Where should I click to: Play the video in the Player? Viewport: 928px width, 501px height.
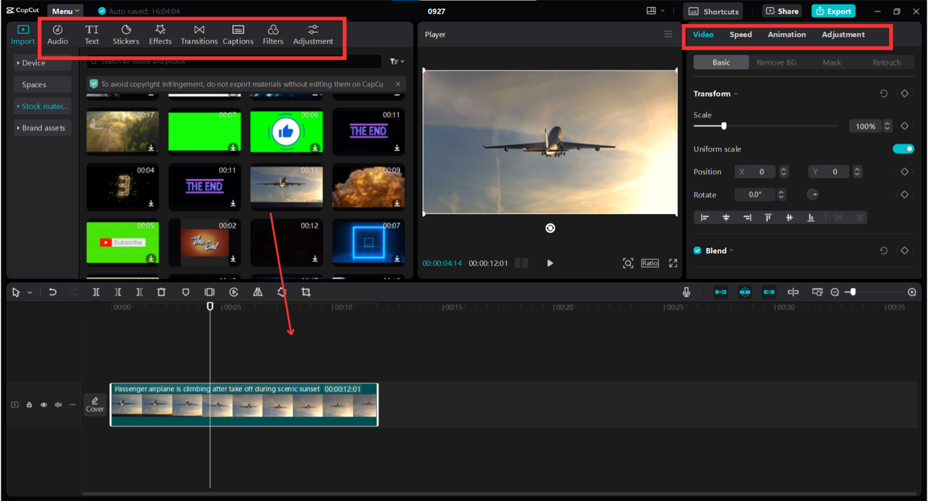click(550, 263)
